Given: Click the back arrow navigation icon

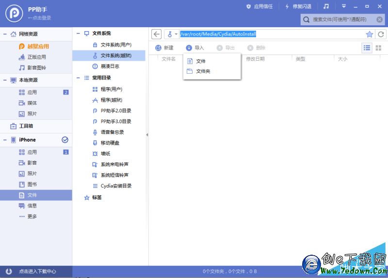Looking at the screenshot, I should point(156,34).
